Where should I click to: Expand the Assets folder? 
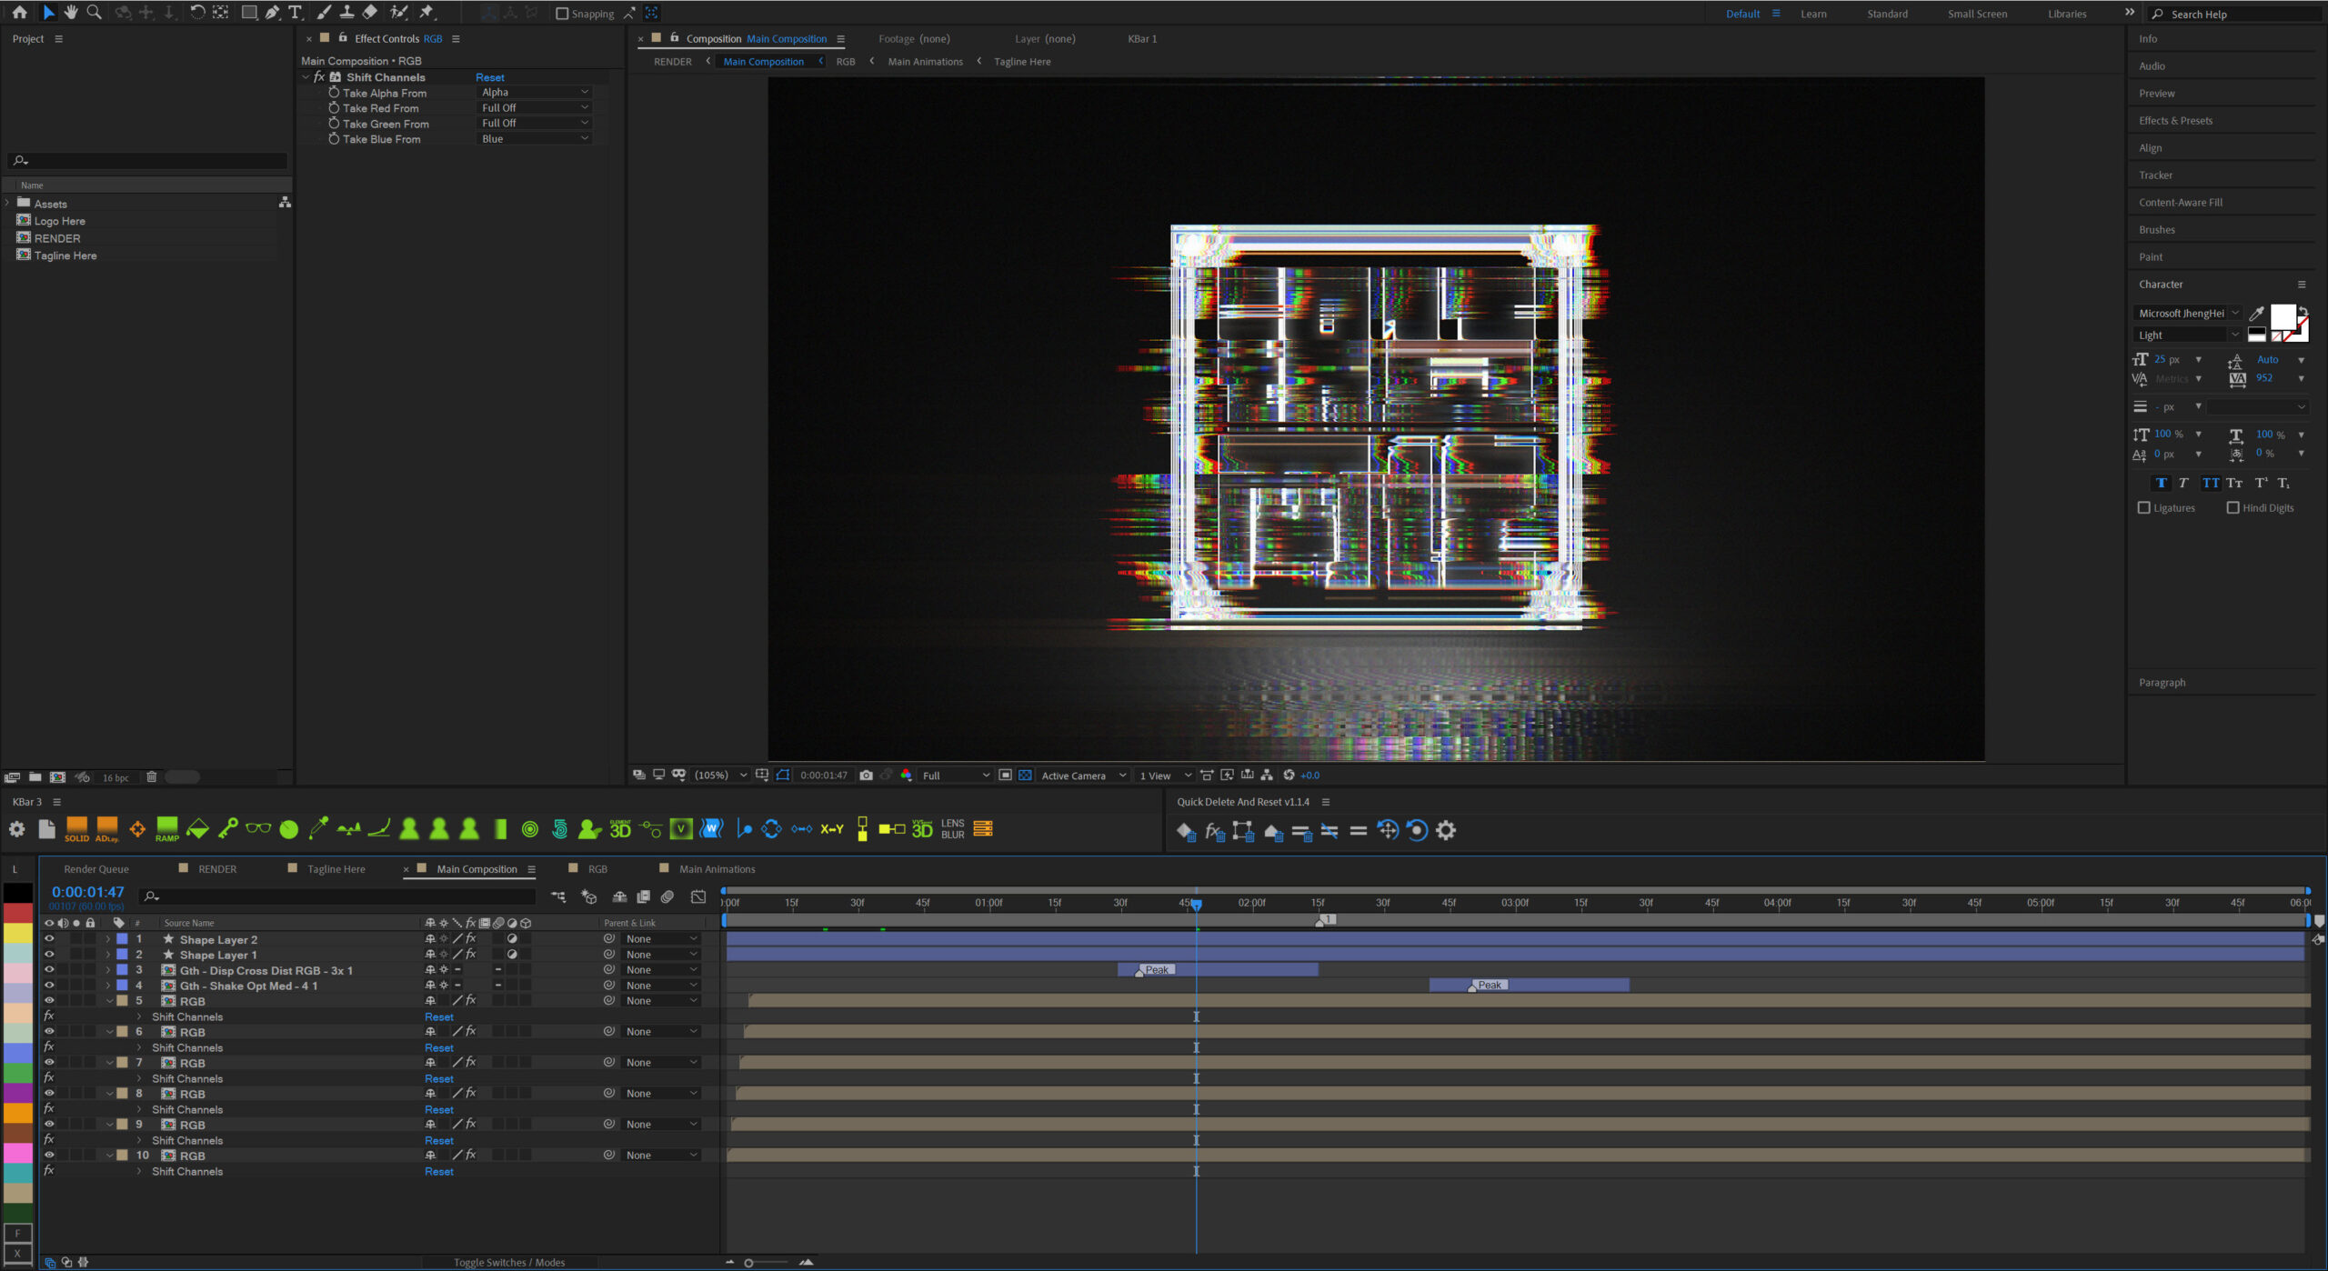[x=8, y=204]
